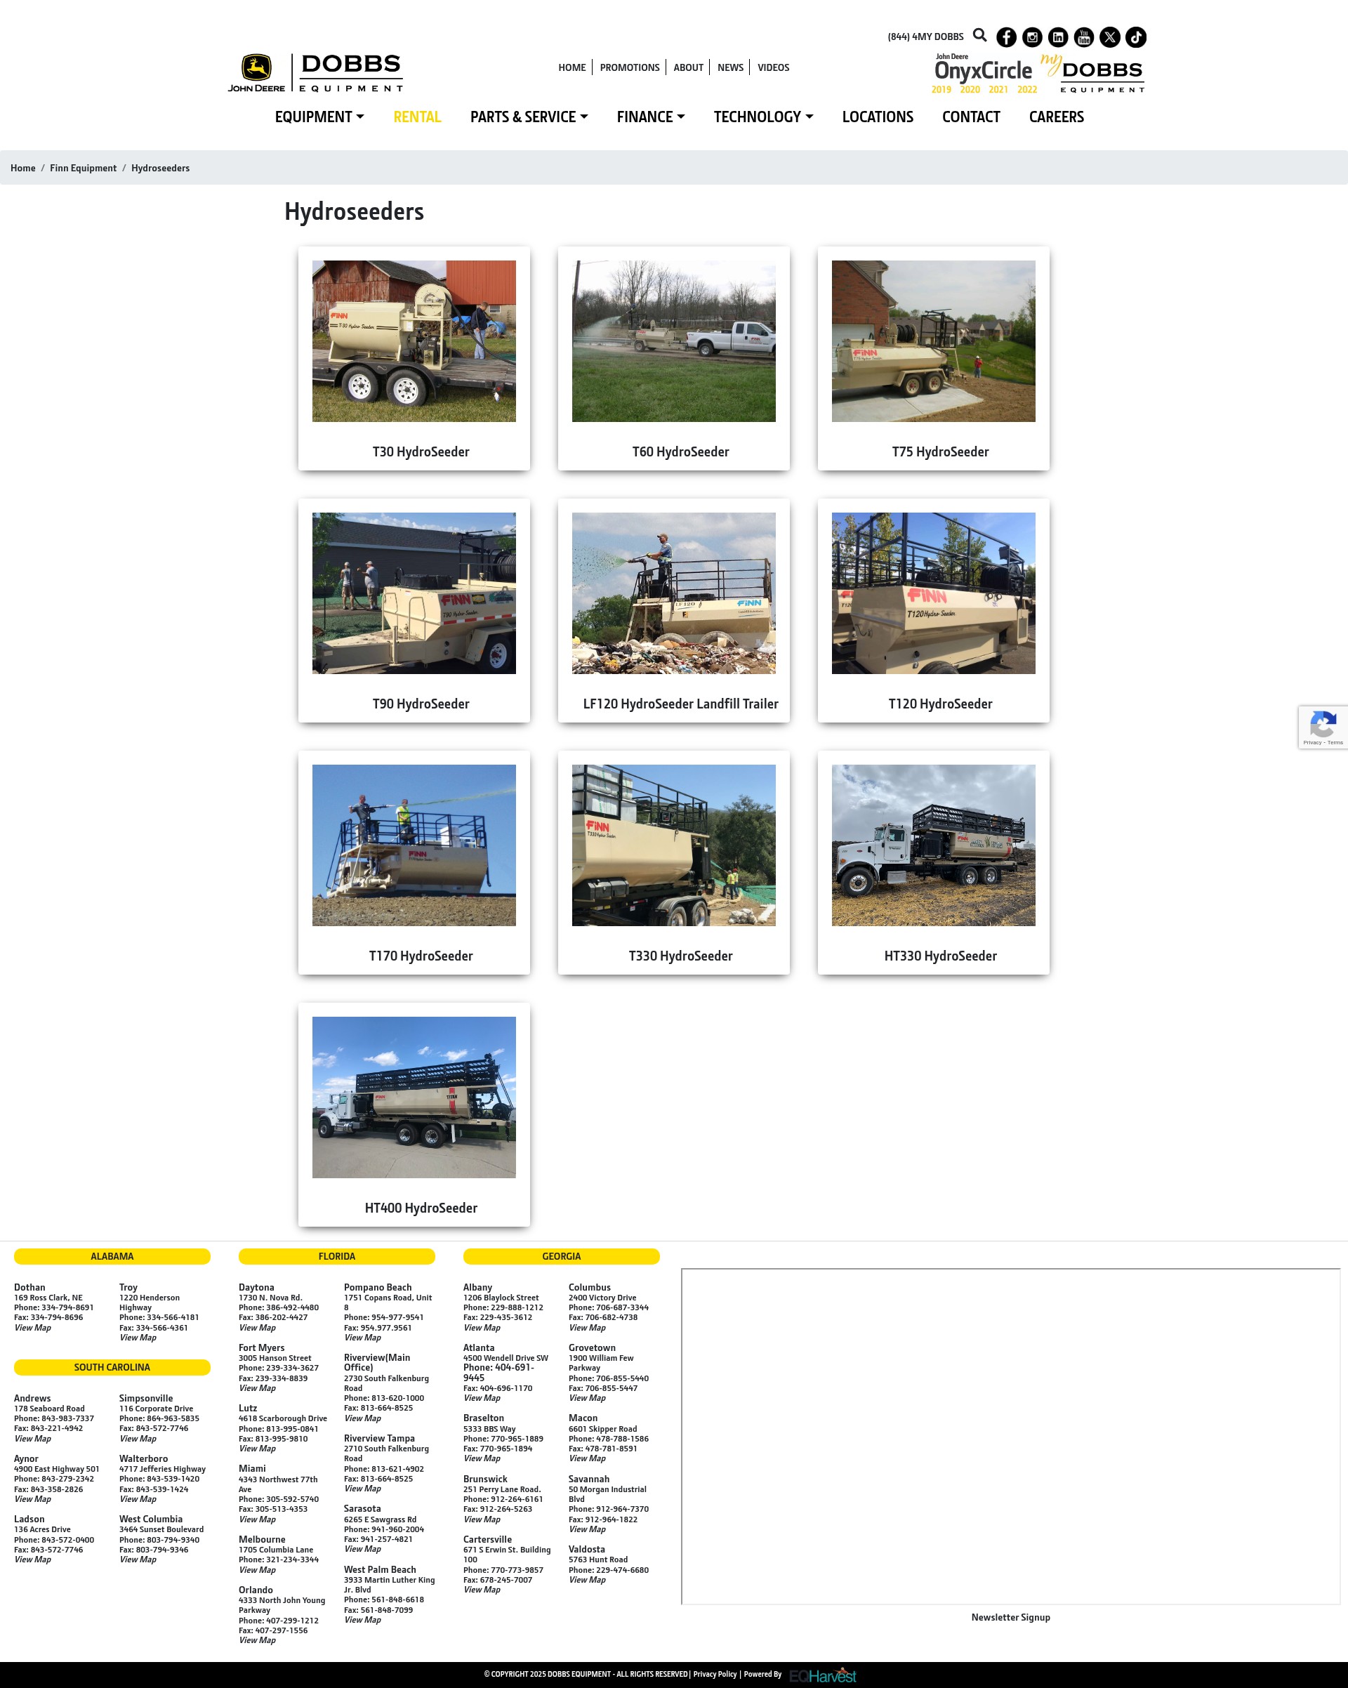Open the T75 HydroSeeder photo
Viewport: 1348px width, 1688px height.
pos(934,341)
